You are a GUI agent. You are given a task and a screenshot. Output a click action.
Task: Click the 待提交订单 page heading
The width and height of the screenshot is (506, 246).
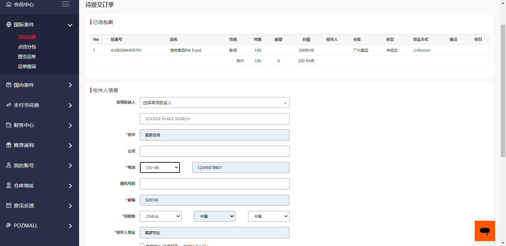coord(99,5)
